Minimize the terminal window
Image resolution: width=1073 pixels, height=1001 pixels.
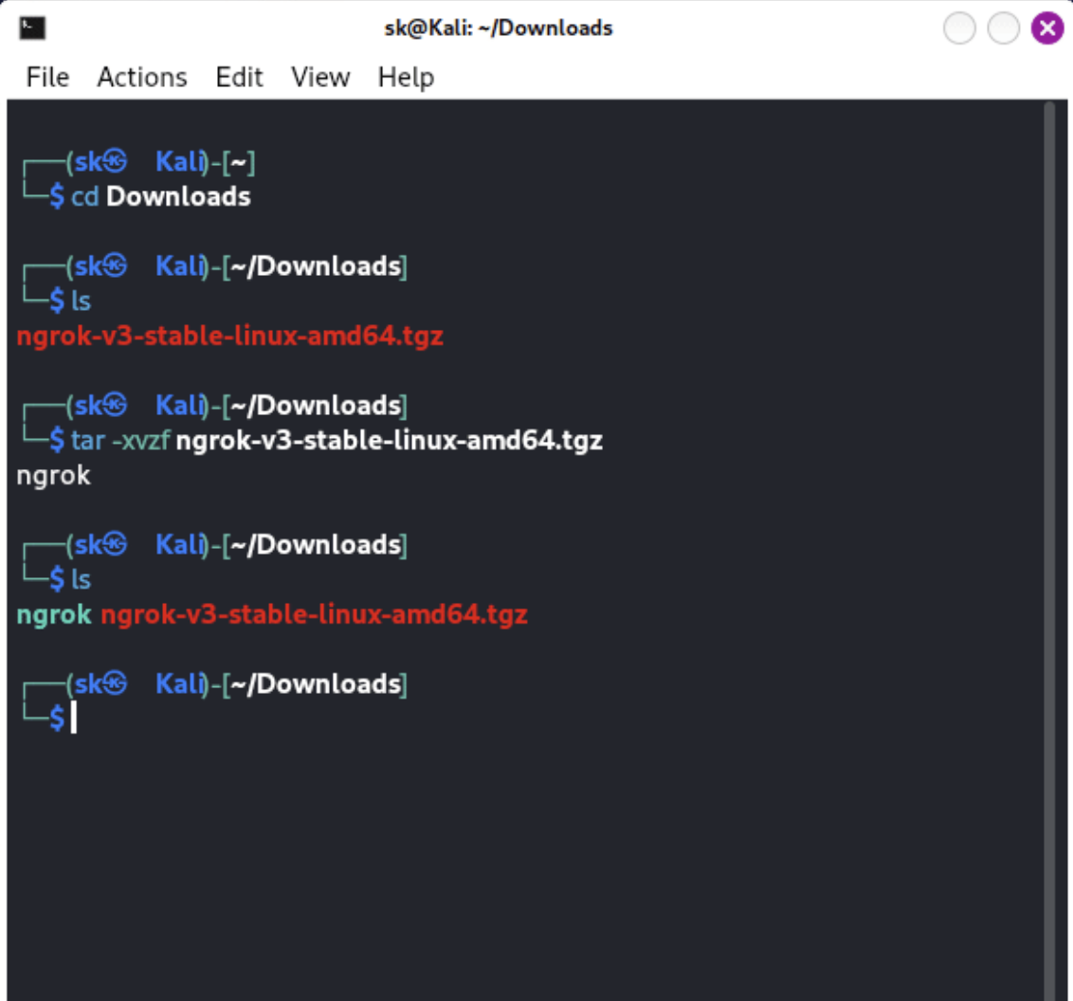coord(959,29)
